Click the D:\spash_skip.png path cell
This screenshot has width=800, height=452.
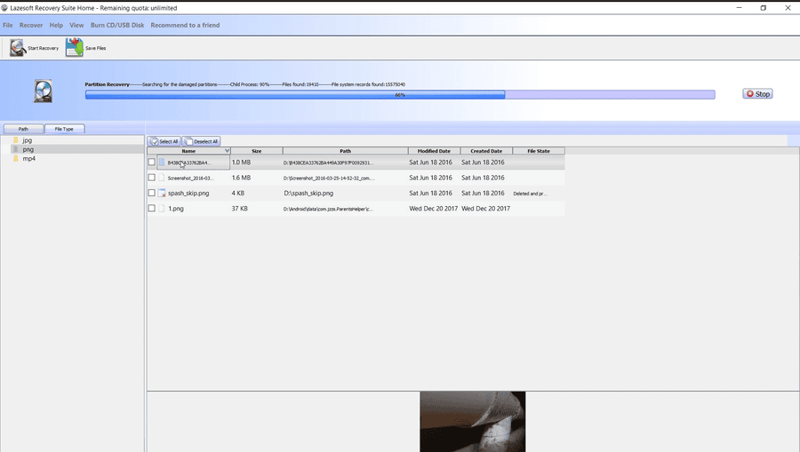pos(308,193)
